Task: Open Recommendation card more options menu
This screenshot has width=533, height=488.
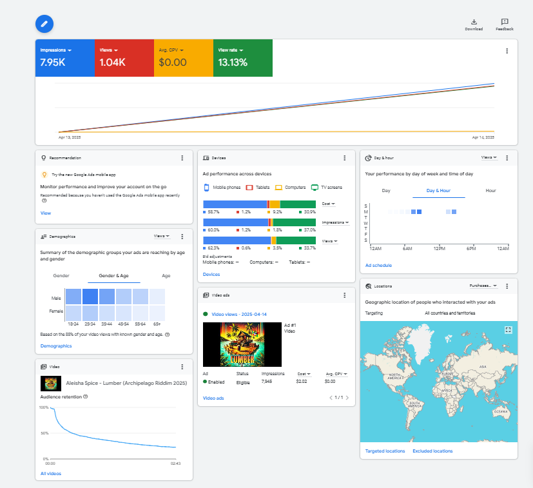Action: click(182, 157)
